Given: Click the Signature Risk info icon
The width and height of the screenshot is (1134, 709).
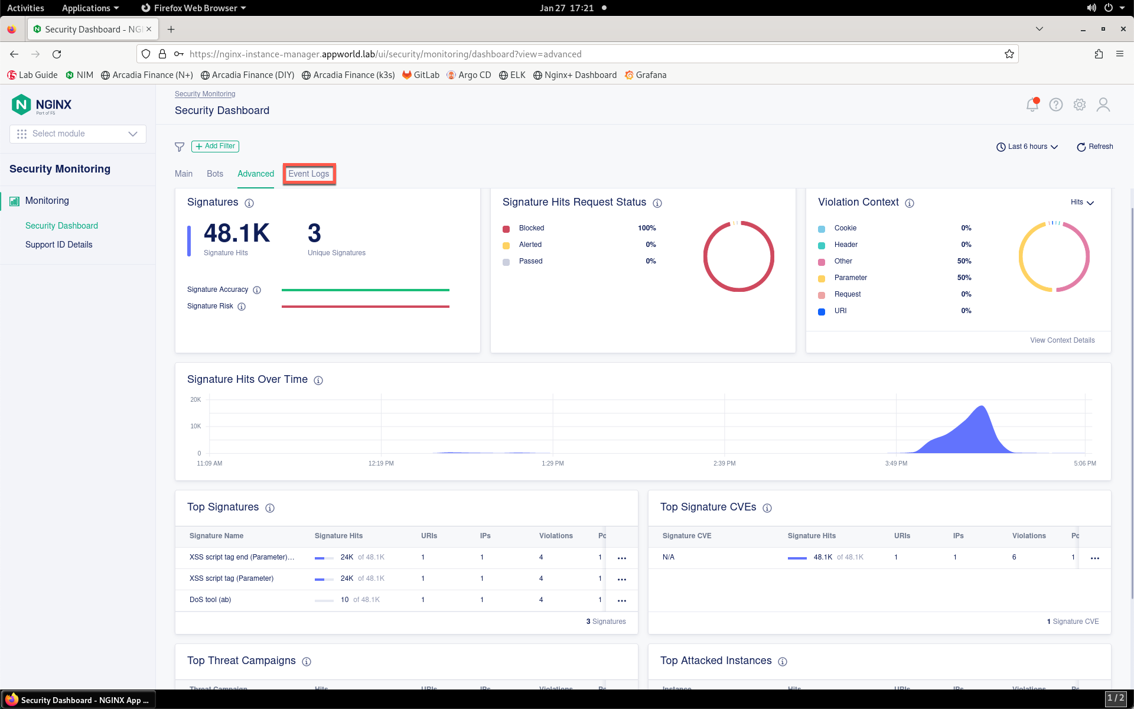Looking at the screenshot, I should [x=242, y=307].
